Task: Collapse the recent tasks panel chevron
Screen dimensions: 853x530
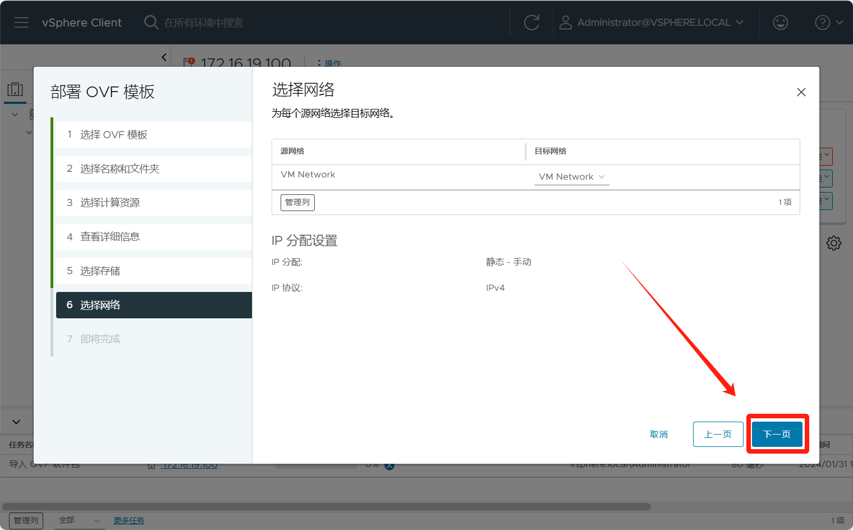Action: point(16,422)
